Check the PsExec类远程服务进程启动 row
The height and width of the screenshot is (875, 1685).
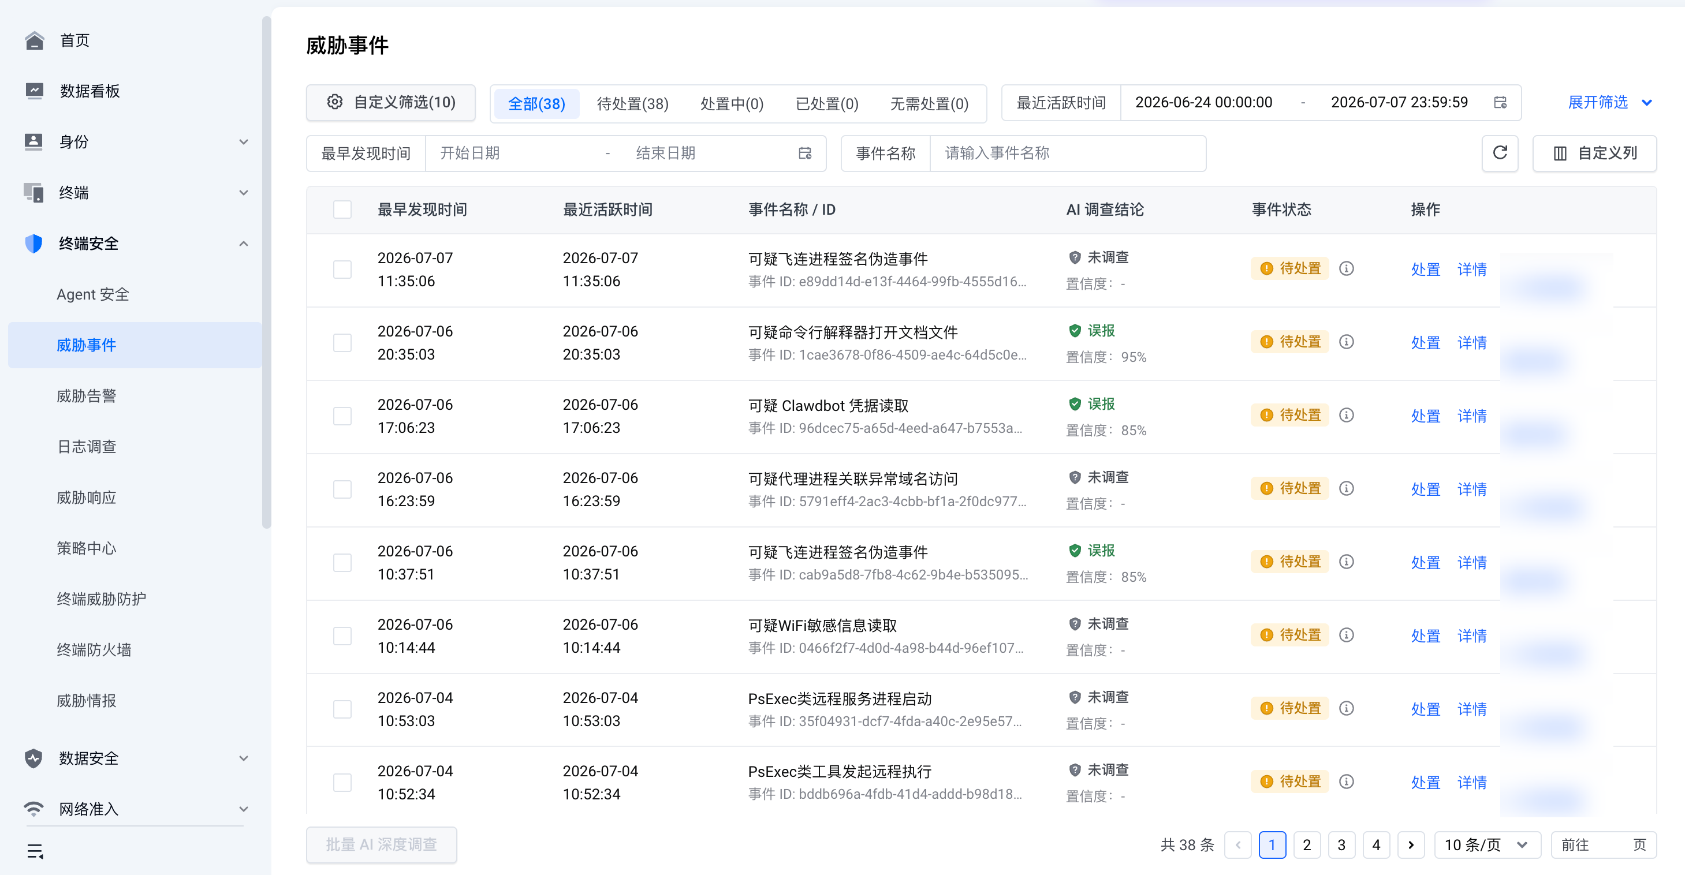(x=342, y=709)
